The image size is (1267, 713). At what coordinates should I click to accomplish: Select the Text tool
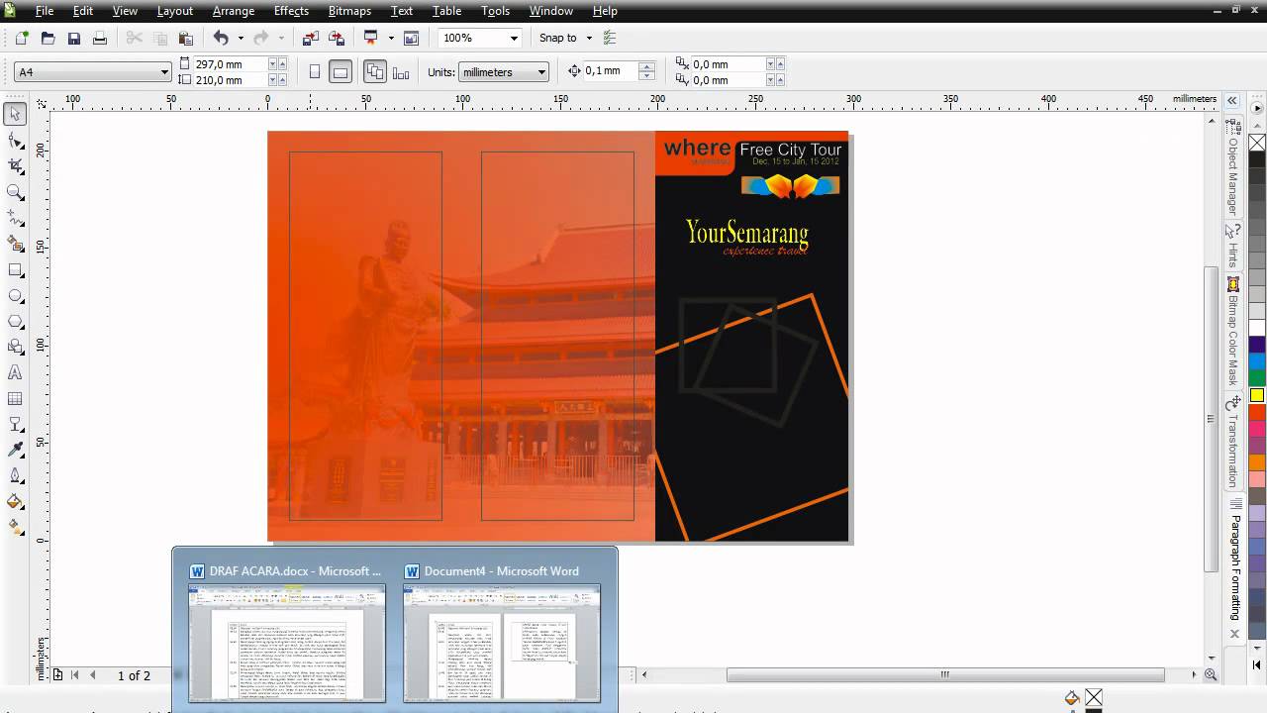[15, 372]
